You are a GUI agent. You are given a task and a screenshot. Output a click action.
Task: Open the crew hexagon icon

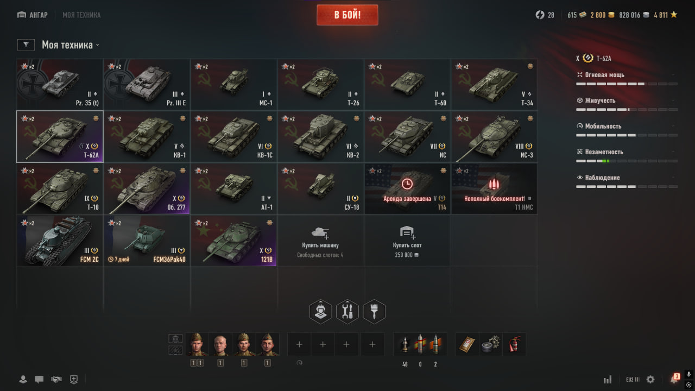tap(321, 312)
